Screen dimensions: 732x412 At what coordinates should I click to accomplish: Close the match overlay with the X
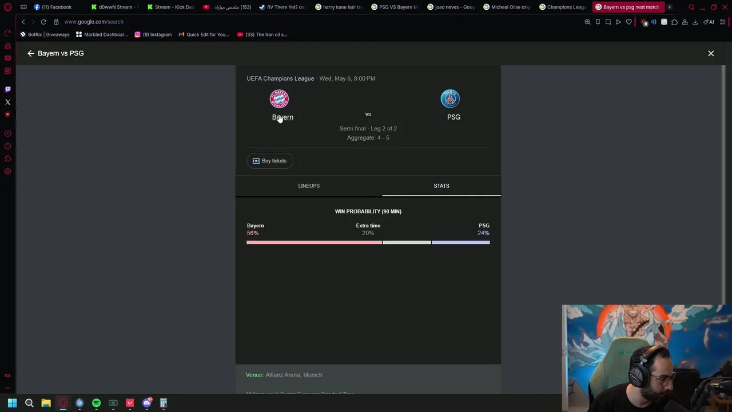point(711,53)
